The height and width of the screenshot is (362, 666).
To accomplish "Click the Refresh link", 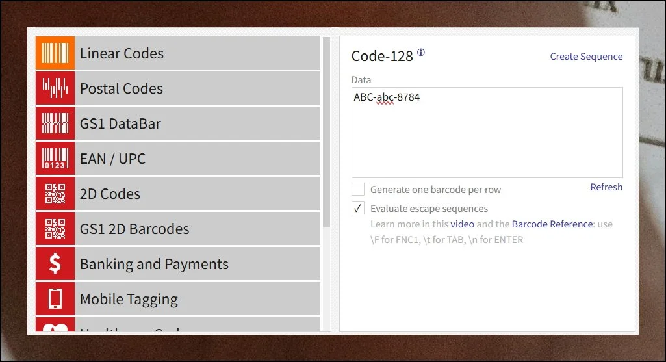I will (x=606, y=187).
